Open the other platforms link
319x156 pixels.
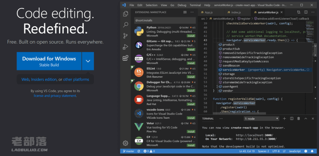pos(76,80)
